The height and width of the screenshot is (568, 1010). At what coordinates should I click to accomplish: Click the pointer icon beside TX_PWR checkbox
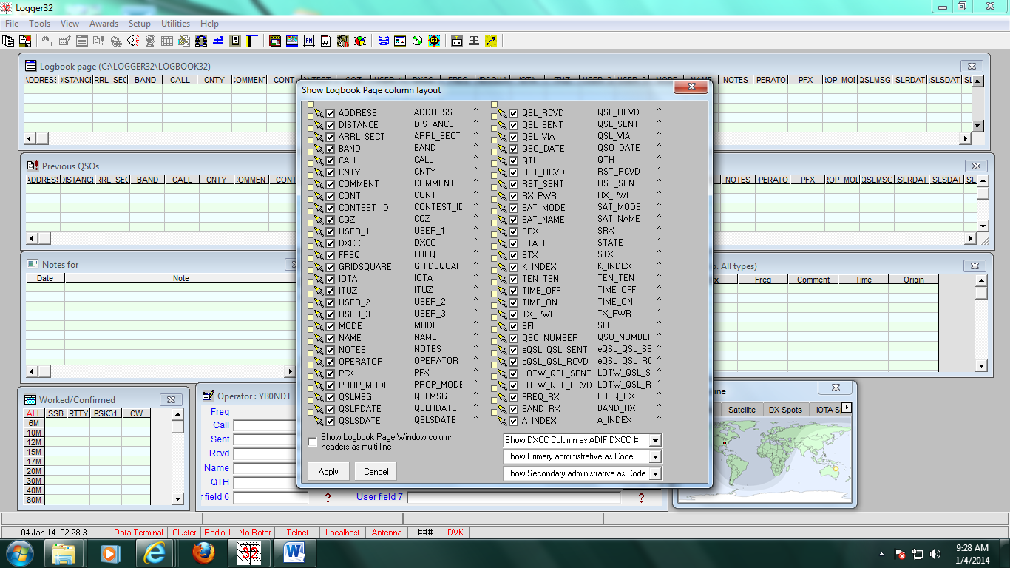click(x=502, y=314)
